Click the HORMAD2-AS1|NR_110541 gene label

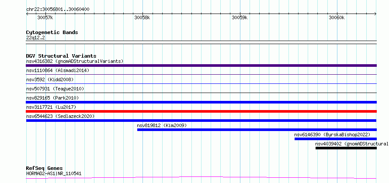click(54, 173)
